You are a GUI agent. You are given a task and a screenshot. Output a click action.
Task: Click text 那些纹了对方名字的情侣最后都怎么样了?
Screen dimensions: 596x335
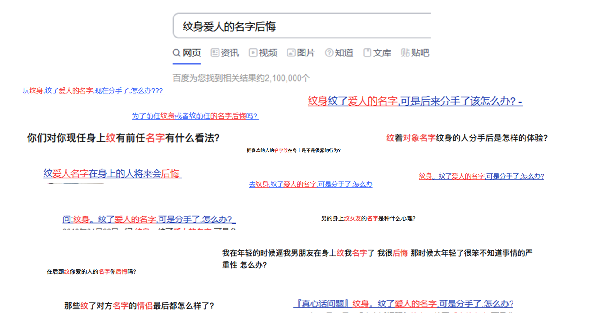point(139,306)
